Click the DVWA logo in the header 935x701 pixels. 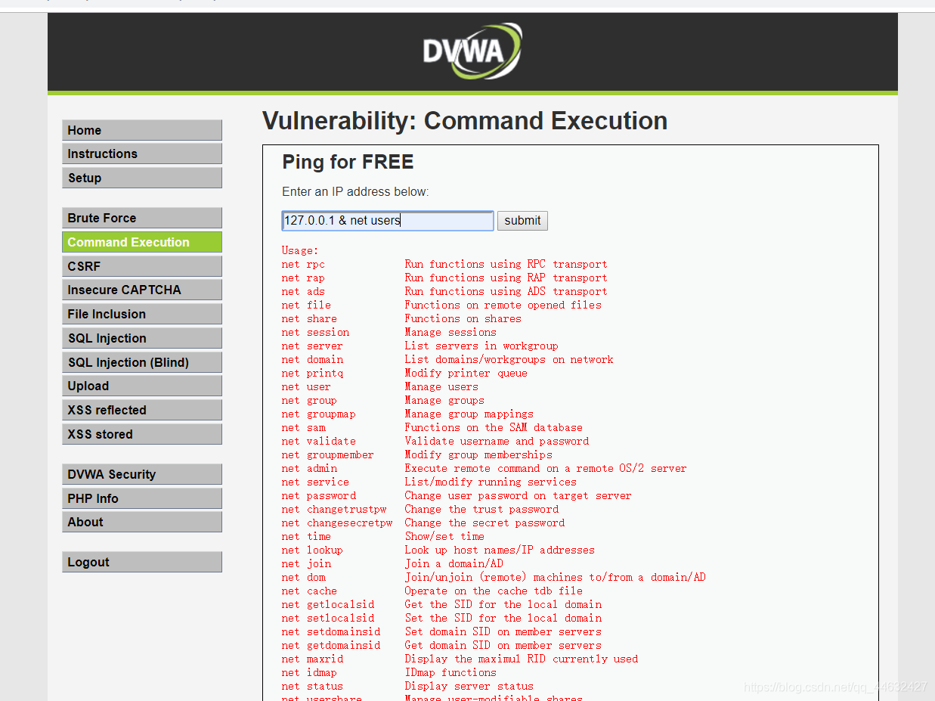coord(472,51)
